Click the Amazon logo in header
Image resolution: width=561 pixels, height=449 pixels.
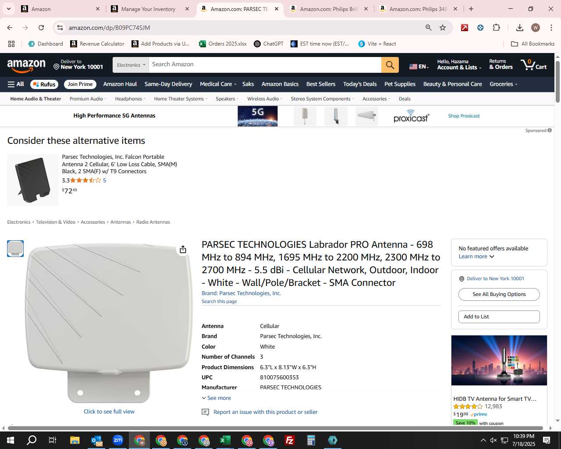click(x=26, y=65)
